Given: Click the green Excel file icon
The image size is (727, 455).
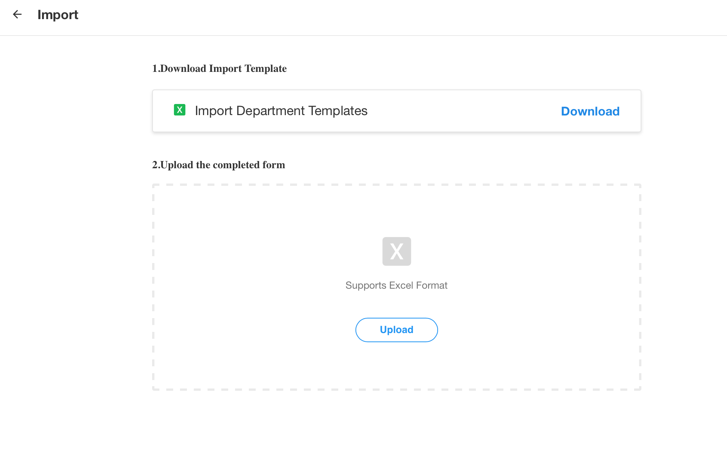Looking at the screenshot, I should [x=180, y=110].
